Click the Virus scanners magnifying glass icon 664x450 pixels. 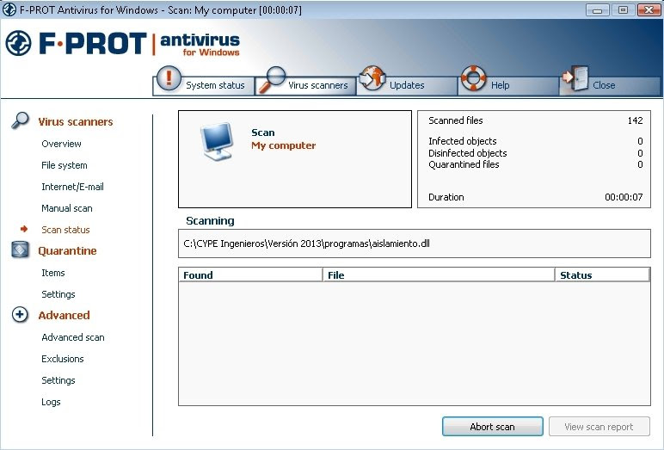click(272, 79)
